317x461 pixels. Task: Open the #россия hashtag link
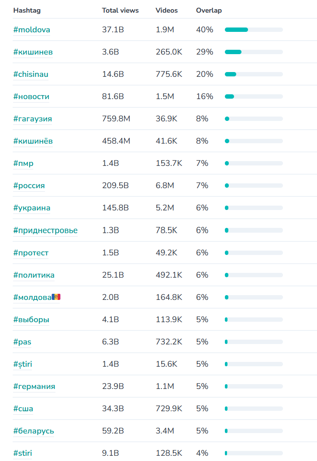tap(29, 186)
